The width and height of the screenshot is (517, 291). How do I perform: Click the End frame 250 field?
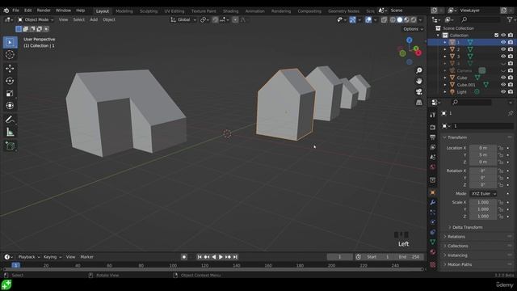pos(410,257)
